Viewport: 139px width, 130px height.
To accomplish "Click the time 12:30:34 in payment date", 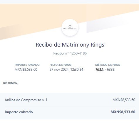I will click(x=77, y=70).
